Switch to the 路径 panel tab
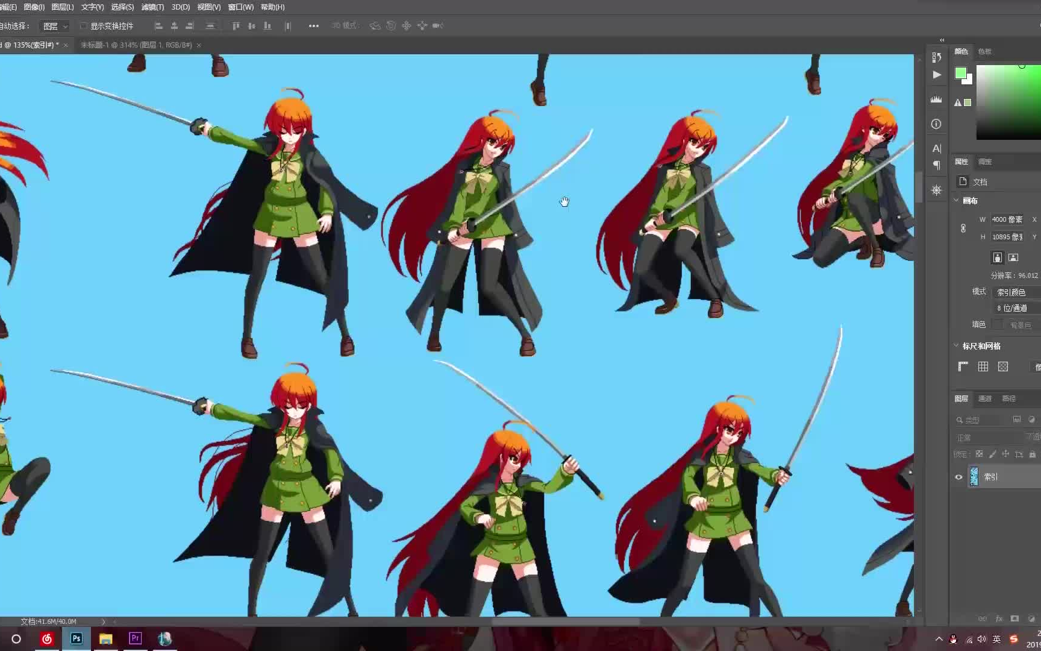 pos(1008,398)
